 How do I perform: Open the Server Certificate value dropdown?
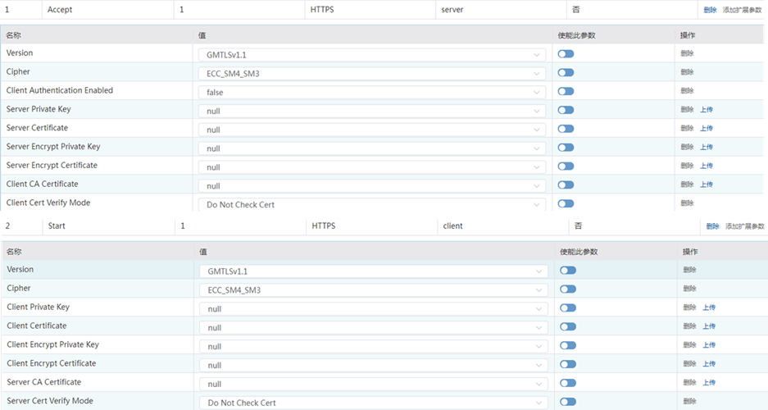tap(372, 130)
